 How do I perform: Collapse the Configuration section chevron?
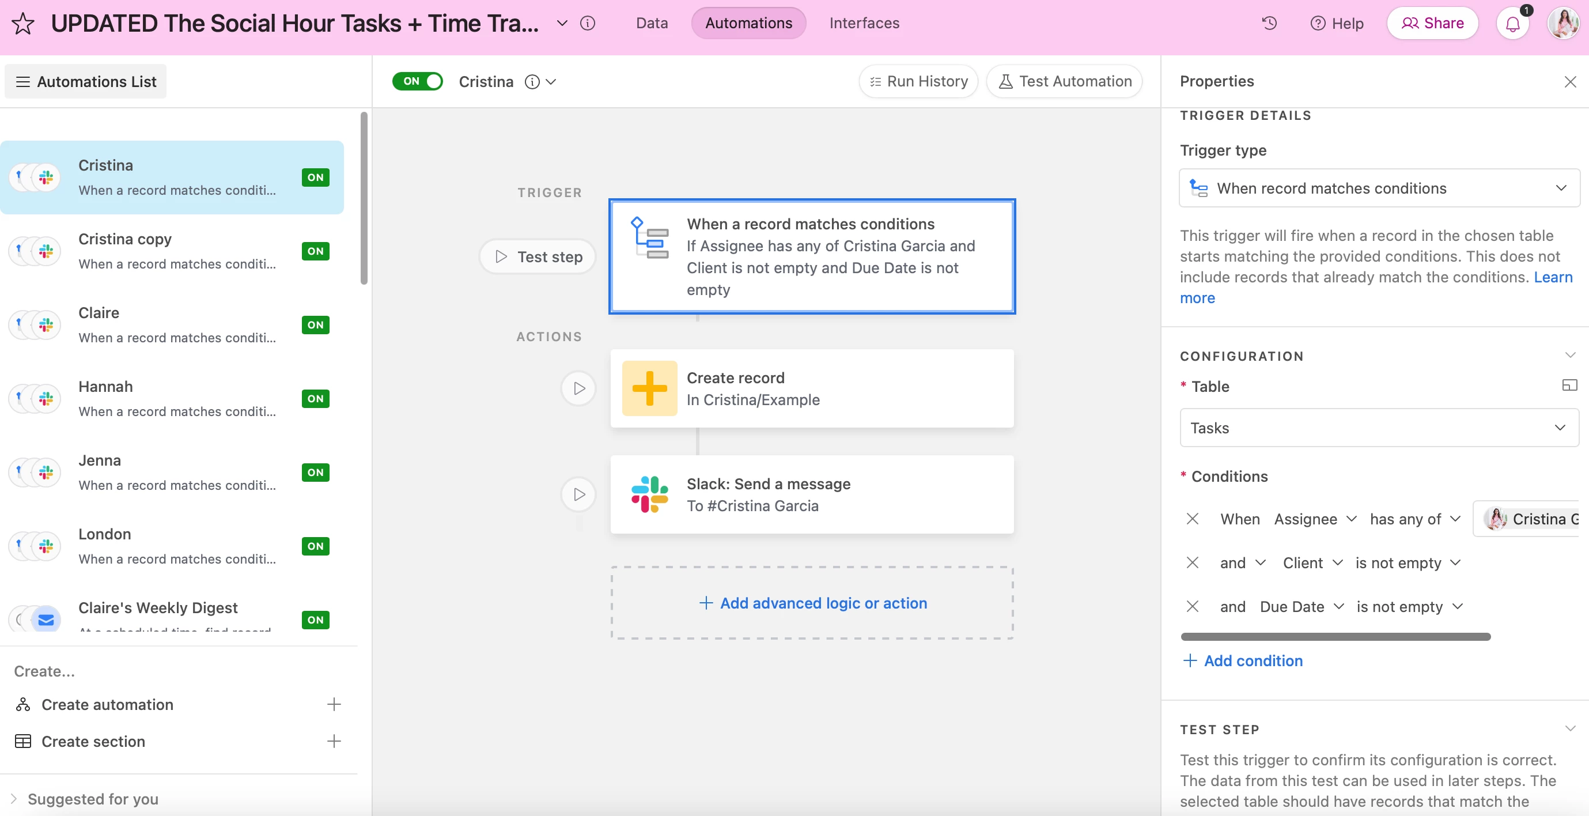tap(1570, 355)
